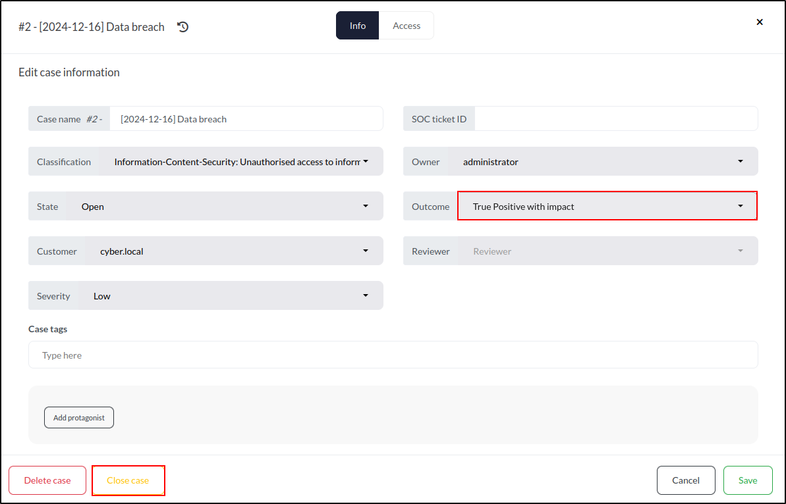Viewport: 786px width, 504px height.
Task: Click the "Customer" label
Action: tap(57, 251)
